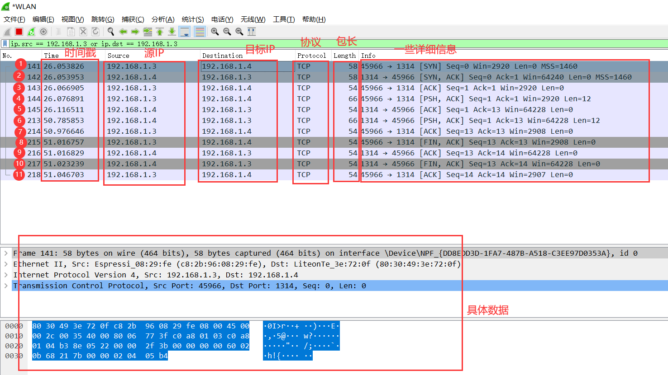Viewport: 668px width, 375px height.
Task: Click the display filter input field
Action: tap(337, 44)
